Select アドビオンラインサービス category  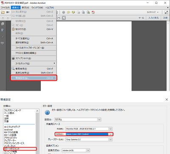coord(14,143)
